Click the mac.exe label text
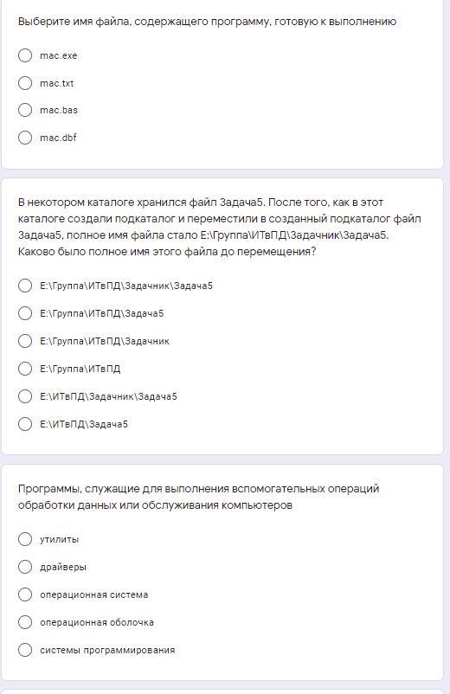The image size is (450, 694). pyautogui.click(x=58, y=55)
